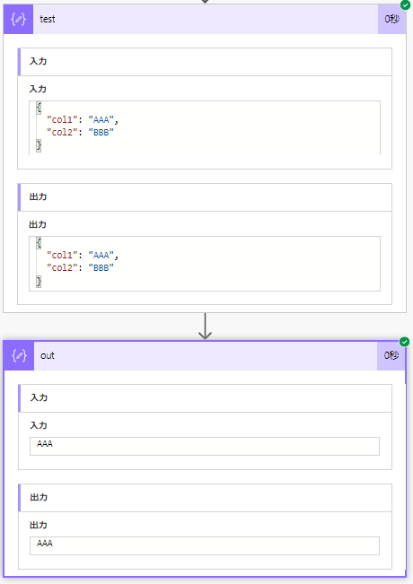Screen dimensions: 413x584
Task: Click the compose icon of the test action
Action: pyautogui.click(x=18, y=19)
